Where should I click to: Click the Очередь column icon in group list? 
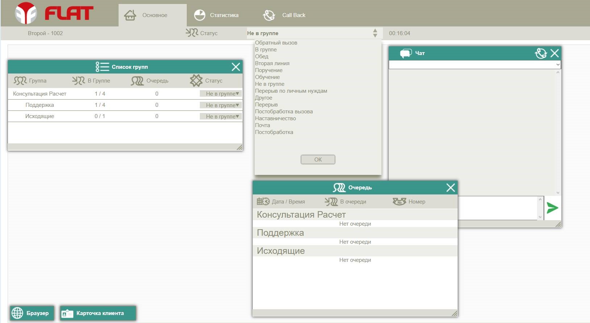137,80
